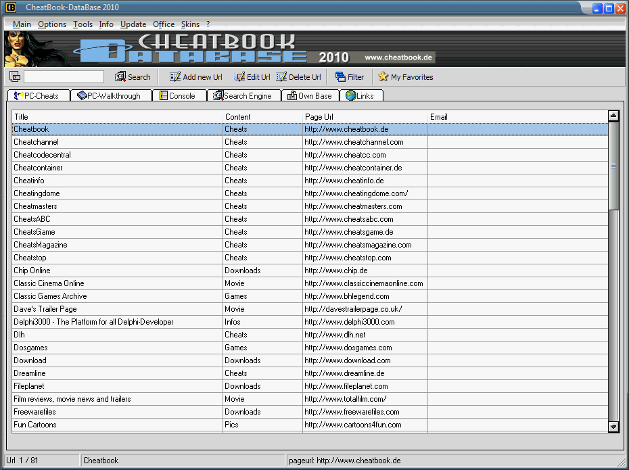Image resolution: width=629 pixels, height=470 pixels.
Task: Click the Search toolbar icon
Action: pos(121,77)
